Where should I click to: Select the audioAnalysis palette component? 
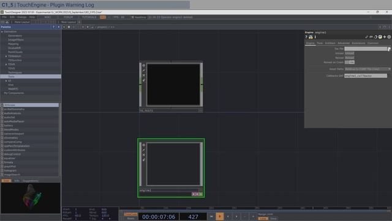click(x=12, y=113)
